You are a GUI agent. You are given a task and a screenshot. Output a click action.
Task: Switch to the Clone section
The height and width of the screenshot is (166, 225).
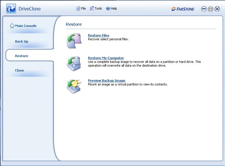pyautogui.click(x=19, y=70)
